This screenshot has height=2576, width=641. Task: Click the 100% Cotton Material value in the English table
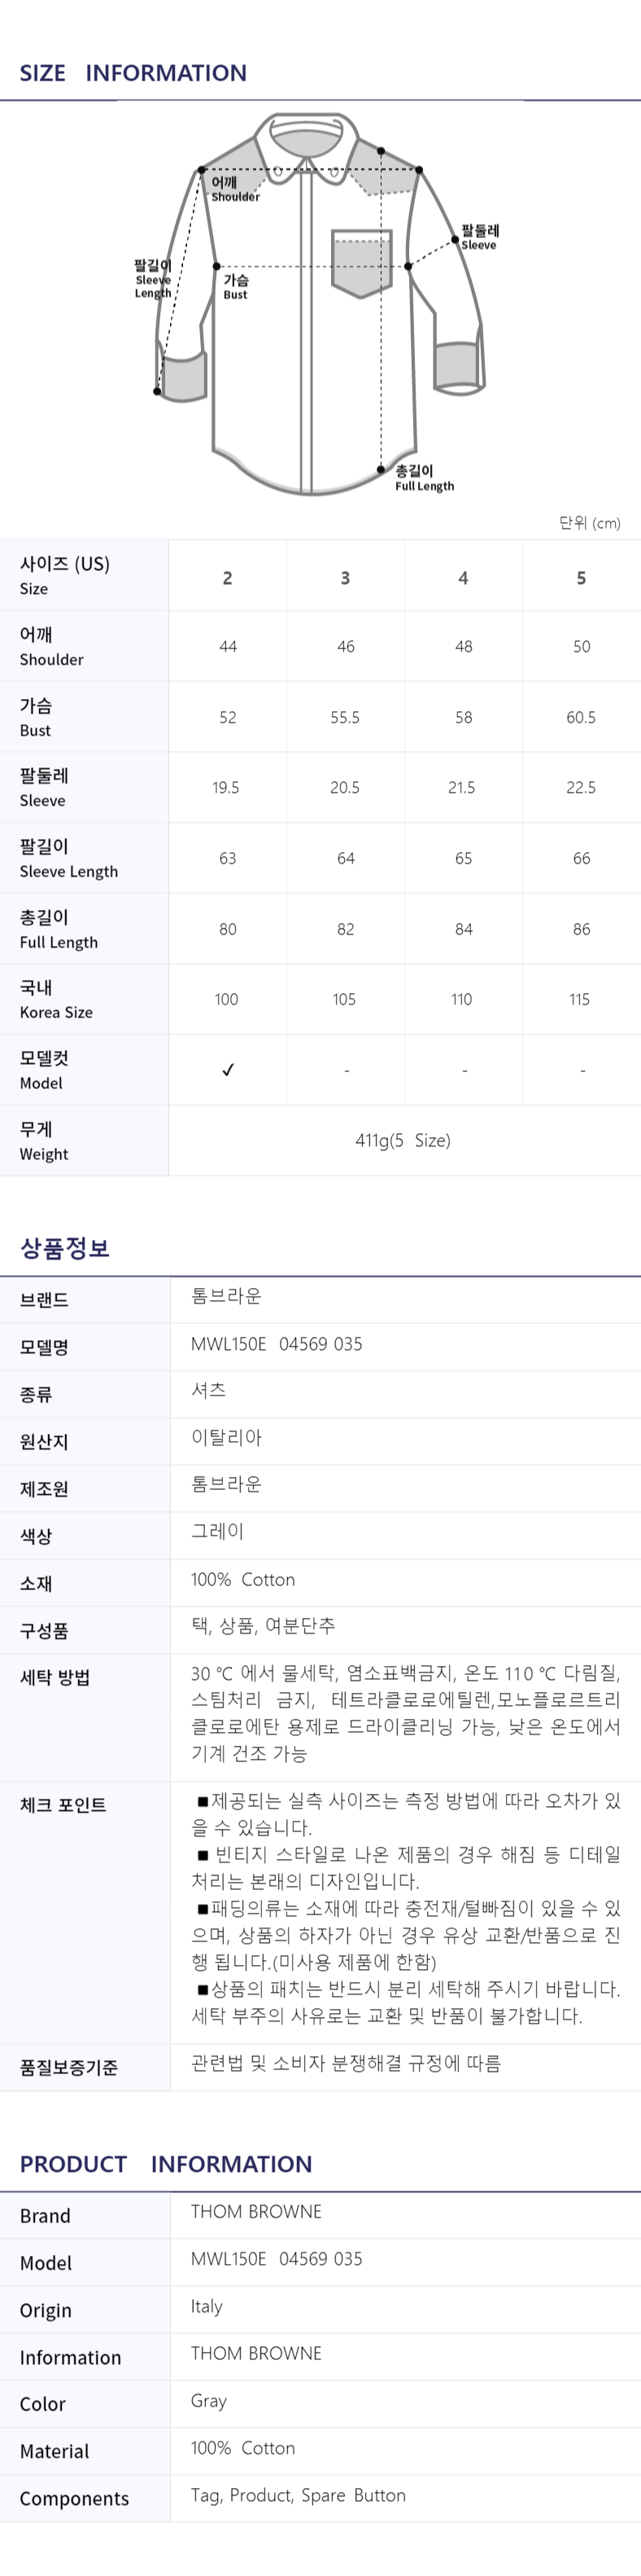click(x=242, y=2447)
